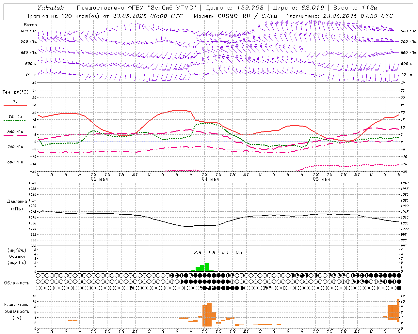Click the (мм/3ч.) units label

tap(17, 250)
